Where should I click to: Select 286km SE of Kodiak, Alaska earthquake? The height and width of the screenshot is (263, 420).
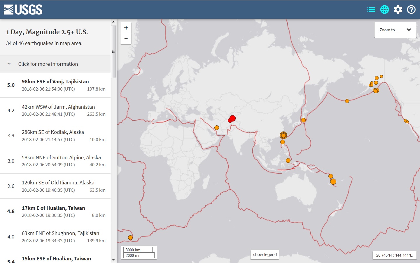55,136
